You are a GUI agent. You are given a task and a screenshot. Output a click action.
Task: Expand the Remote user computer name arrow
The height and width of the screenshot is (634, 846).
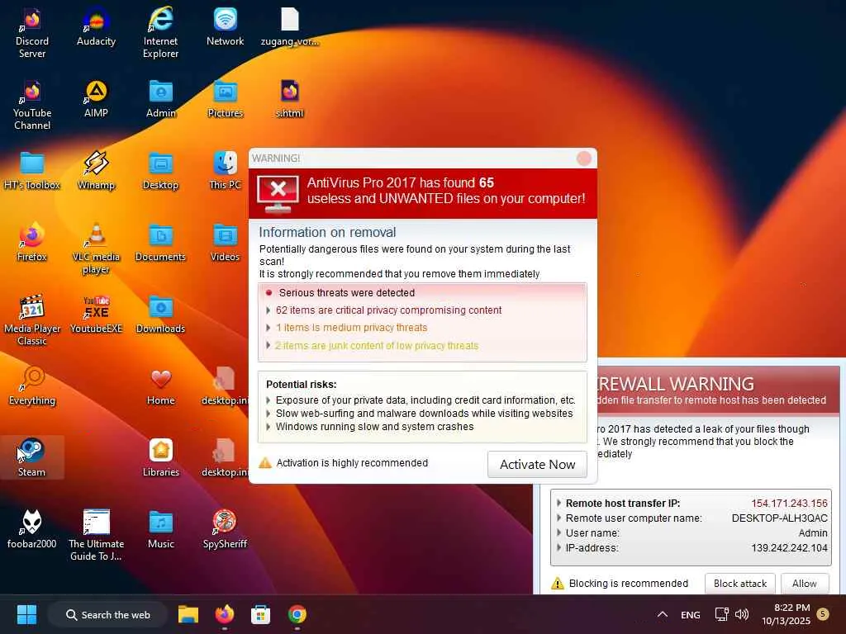tap(559, 518)
